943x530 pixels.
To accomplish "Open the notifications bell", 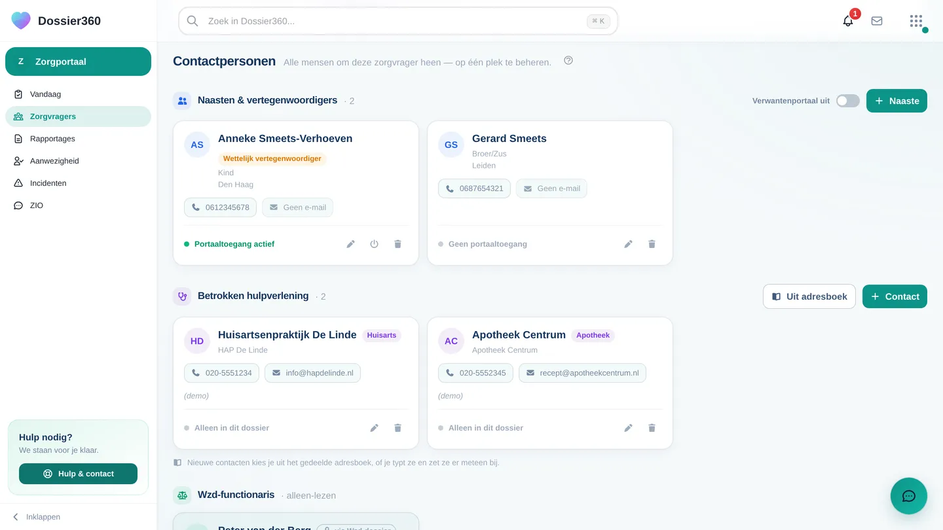I will [848, 21].
